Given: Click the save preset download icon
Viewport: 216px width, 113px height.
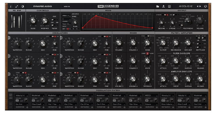Looking at the screenshot, I should pyautogui.click(x=164, y=6).
